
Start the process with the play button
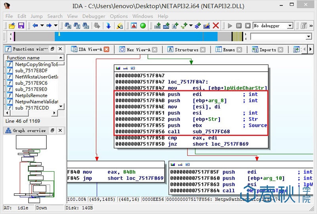point(230,26)
